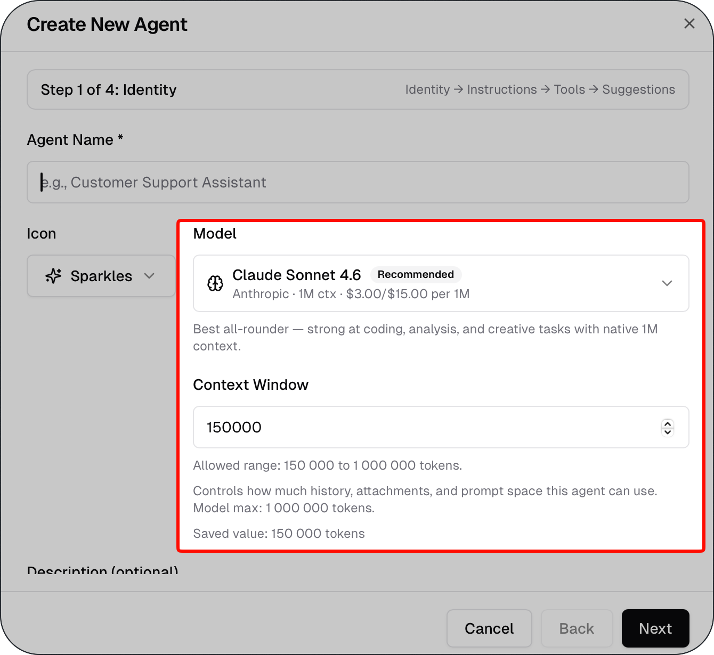
Task: Open the Claude Sonnet 4.6 model dropdown
Action: pyautogui.click(x=441, y=283)
